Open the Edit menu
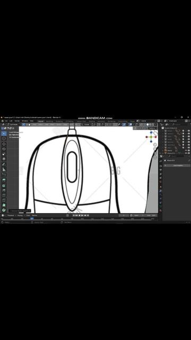This screenshot has height=340, width=191. pyautogui.click(x=11, y=121)
